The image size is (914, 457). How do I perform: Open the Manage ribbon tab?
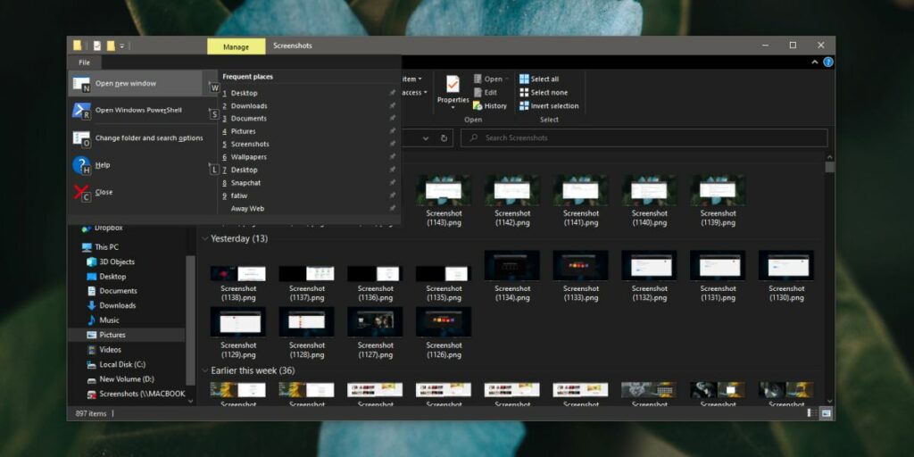tap(236, 46)
